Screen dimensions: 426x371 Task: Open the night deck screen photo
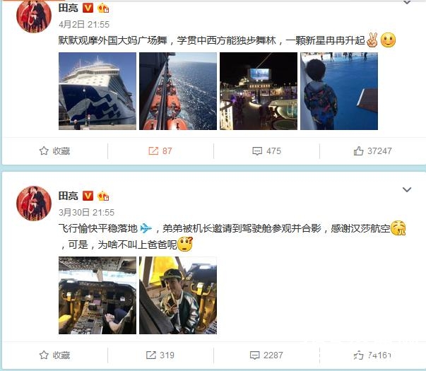tap(259, 91)
